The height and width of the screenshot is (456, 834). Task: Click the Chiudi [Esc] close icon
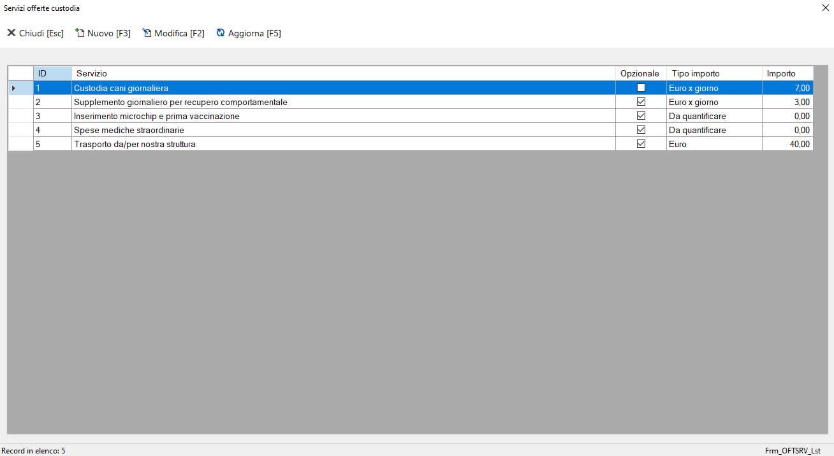11,33
